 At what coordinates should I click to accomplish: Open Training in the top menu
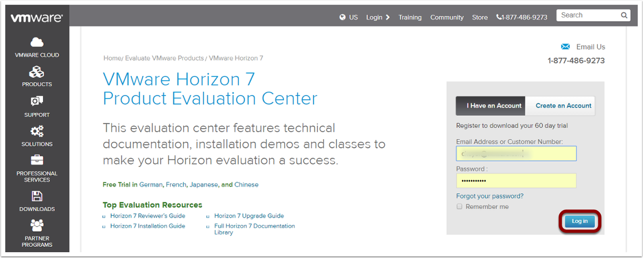(410, 17)
